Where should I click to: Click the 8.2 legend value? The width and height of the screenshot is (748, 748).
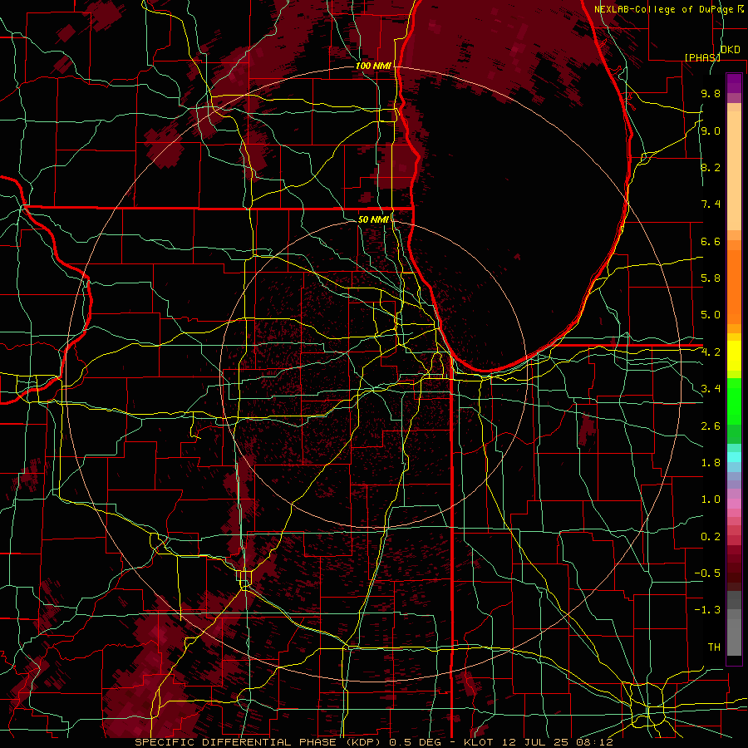[711, 167]
